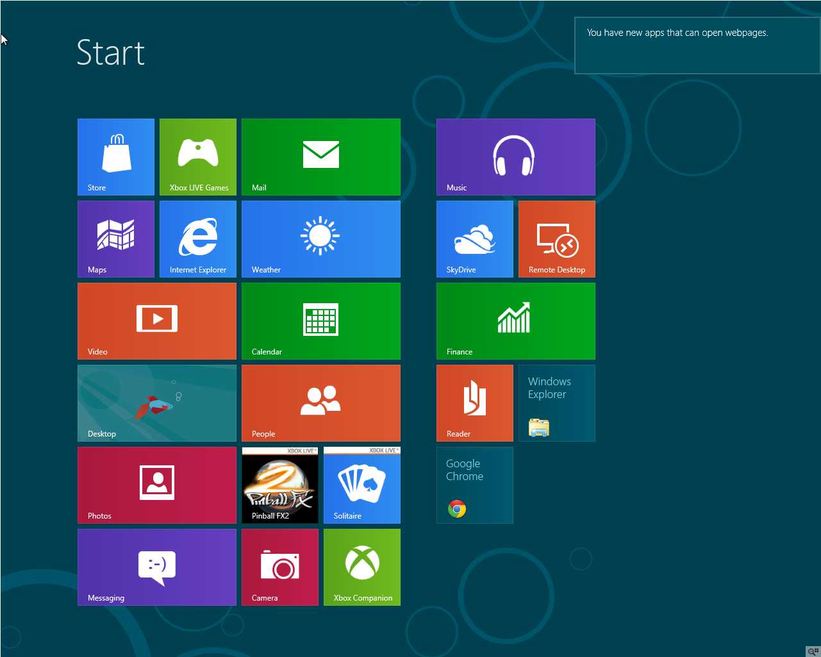Launch Xbox LIVE Games tile
Screen dimensions: 821x657
[198, 157]
